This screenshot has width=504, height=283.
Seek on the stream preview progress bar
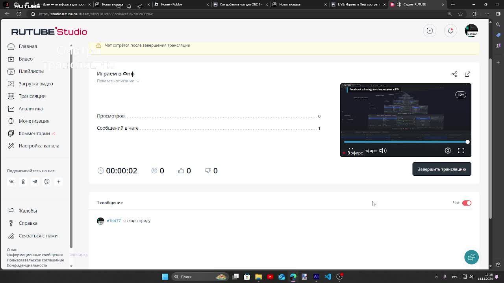pyautogui.click(x=406, y=142)
